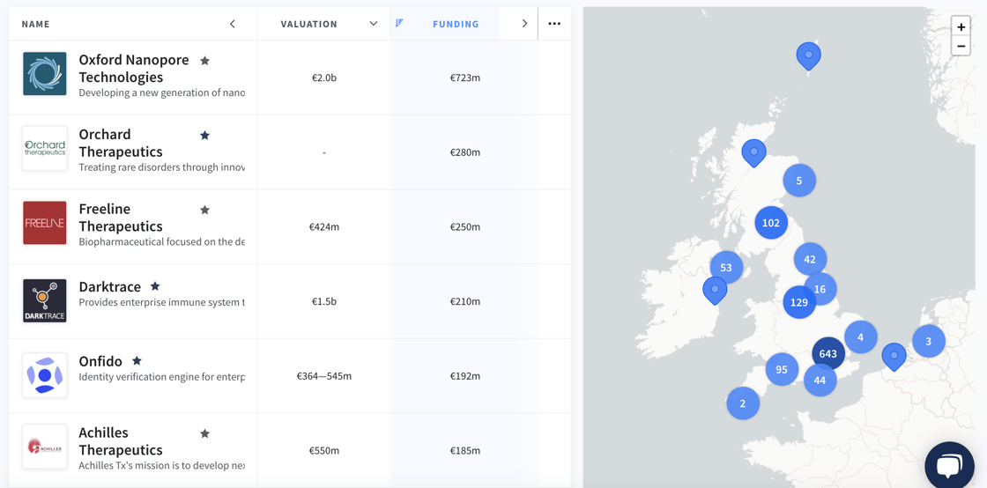Image resolution: width=987 pixels, height=488 pixels.
Task: Open the Orchard Therapeutics logo
Action: pyautogui.click(x=45, y=148)
